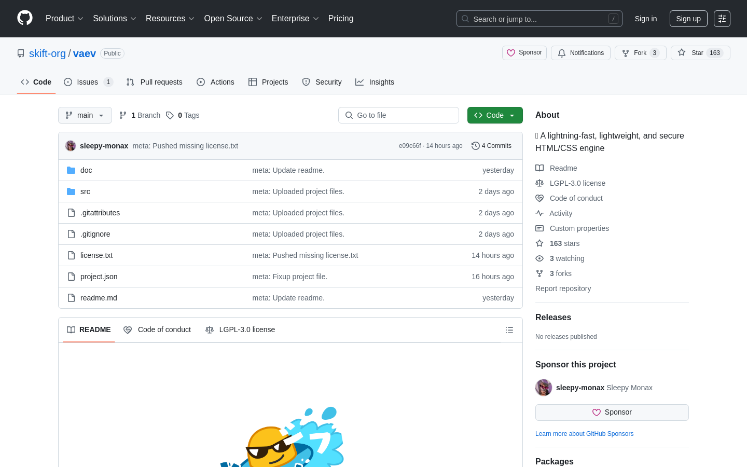Click the license.txt file icon
The height and width of the screenshot is (467, 747).
click(71, 255)
